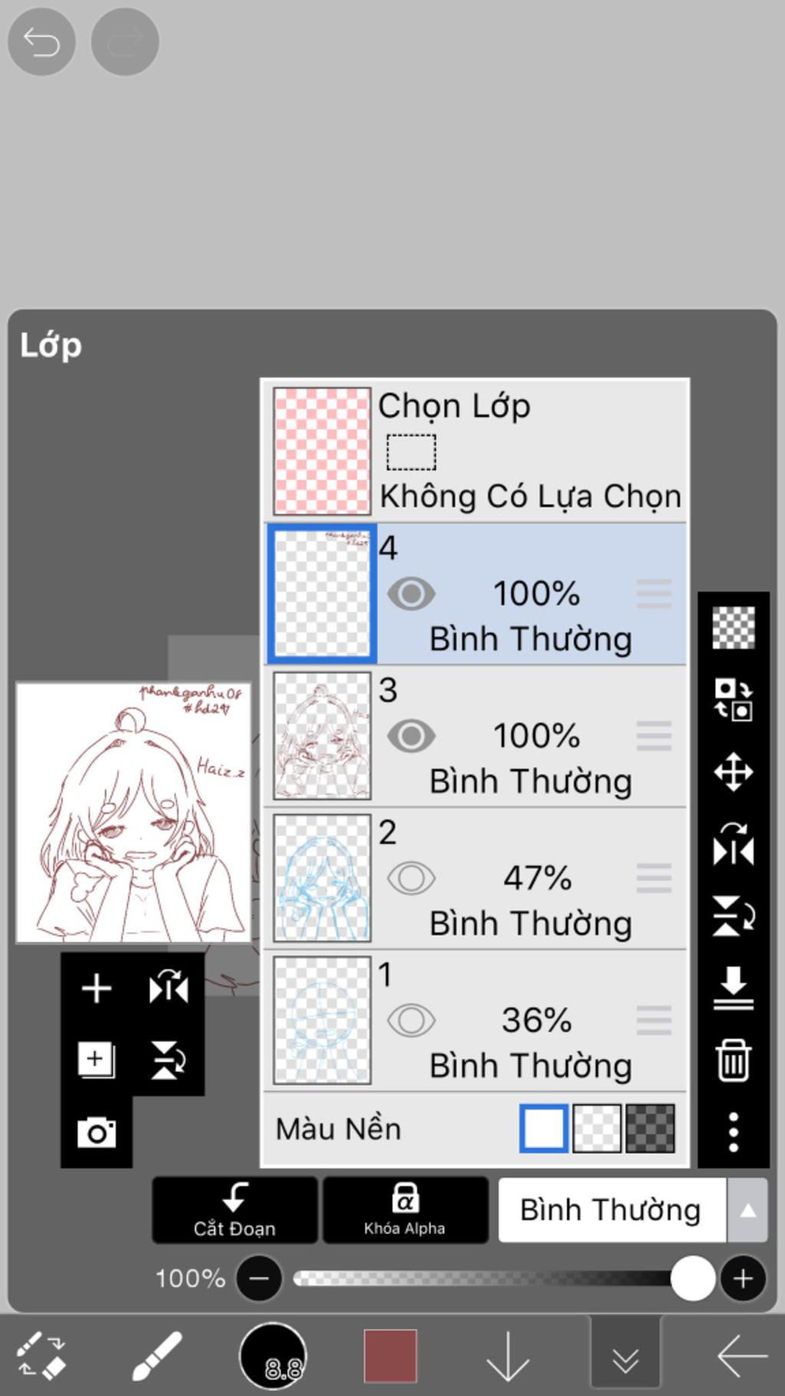Open the dark red color swatch
The height and width of the screenshot is (1396, 785).
click(x=390, y=1356)
